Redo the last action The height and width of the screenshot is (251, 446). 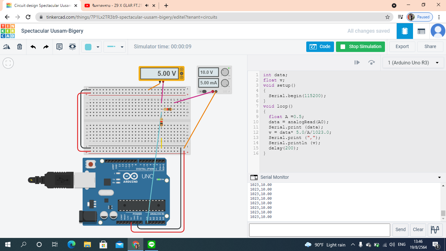coord(46,47)
